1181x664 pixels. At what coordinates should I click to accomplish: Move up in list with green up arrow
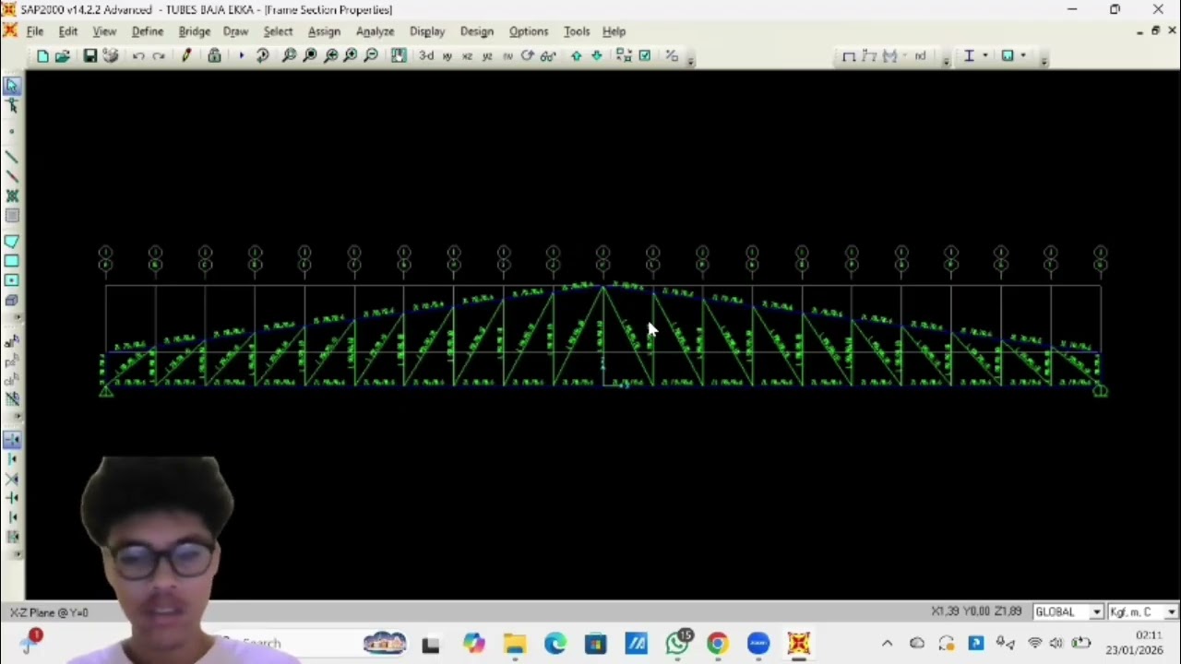pyautogui.click(x=577, y=56)
